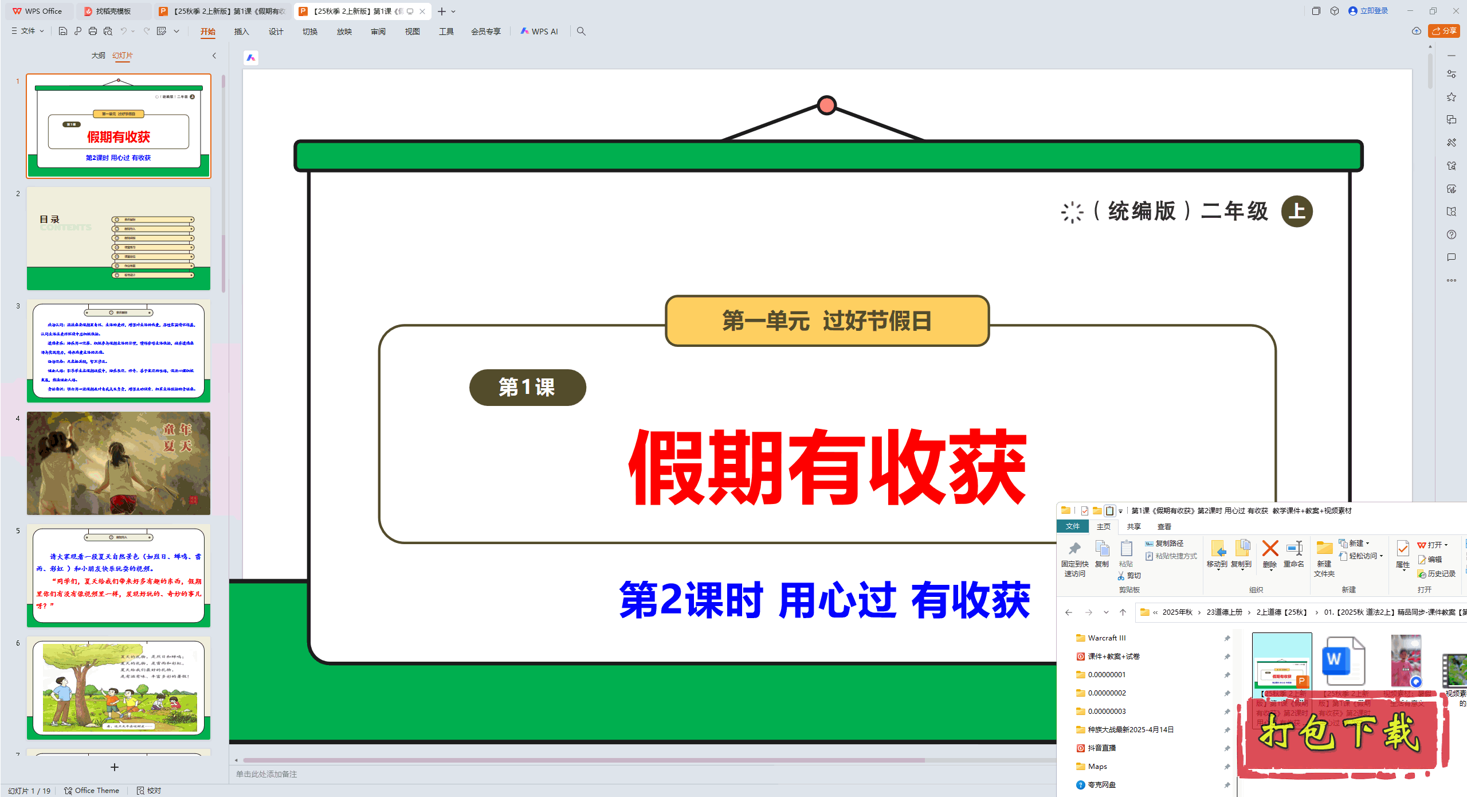The width and height of the screenshot is (1467, 797).
Task: Open the search magnifier icon
Action: tap(581, 32)
